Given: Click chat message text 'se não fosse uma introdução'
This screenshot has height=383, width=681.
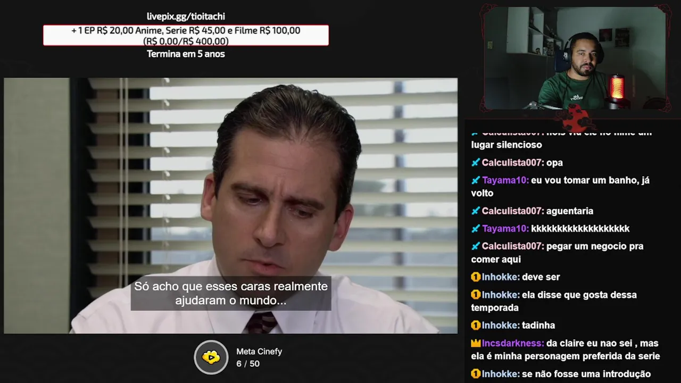Looking at the screenshot, I should [x=586, y=374].
